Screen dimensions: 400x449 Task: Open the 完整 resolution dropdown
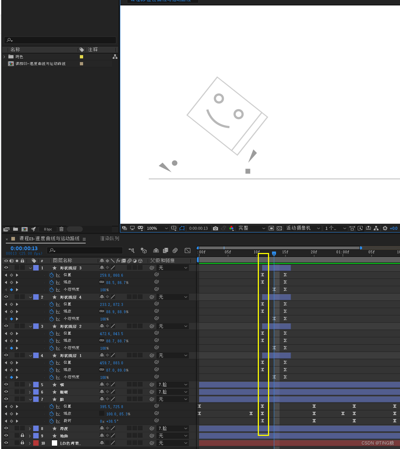click(x=252, y=228)
